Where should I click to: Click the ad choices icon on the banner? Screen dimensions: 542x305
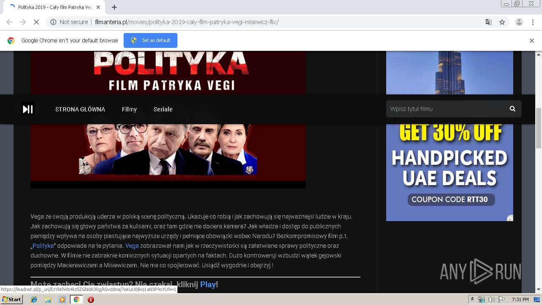point(510,218)
